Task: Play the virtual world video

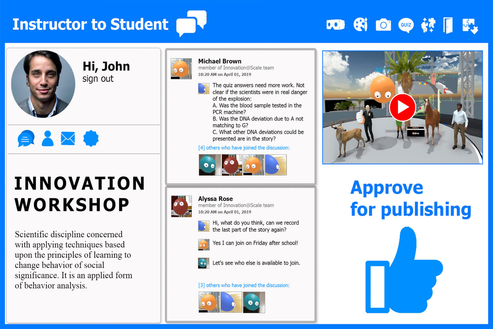Action: (402, 107)
